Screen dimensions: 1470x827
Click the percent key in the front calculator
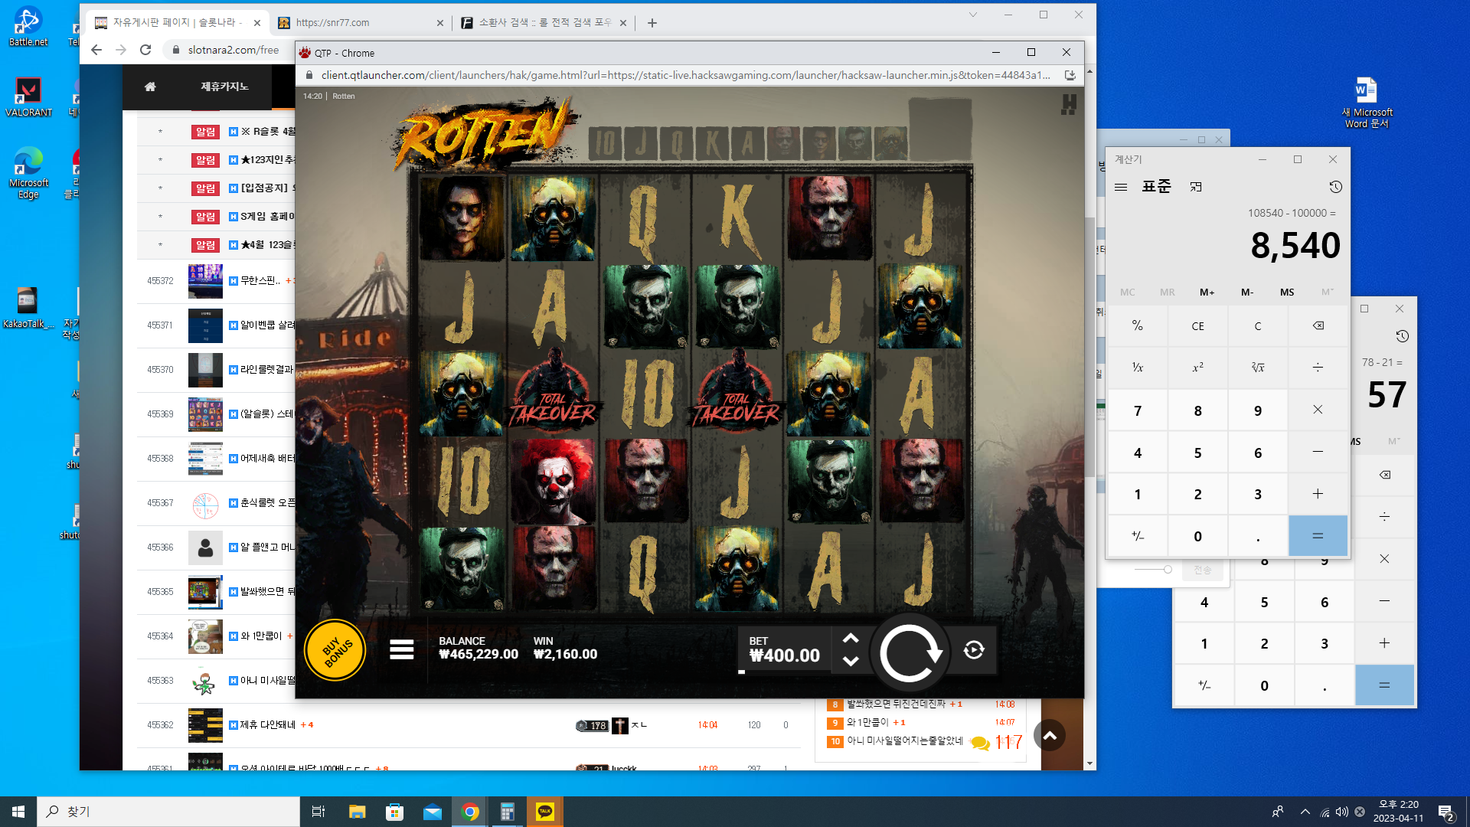pos(1138,326)
